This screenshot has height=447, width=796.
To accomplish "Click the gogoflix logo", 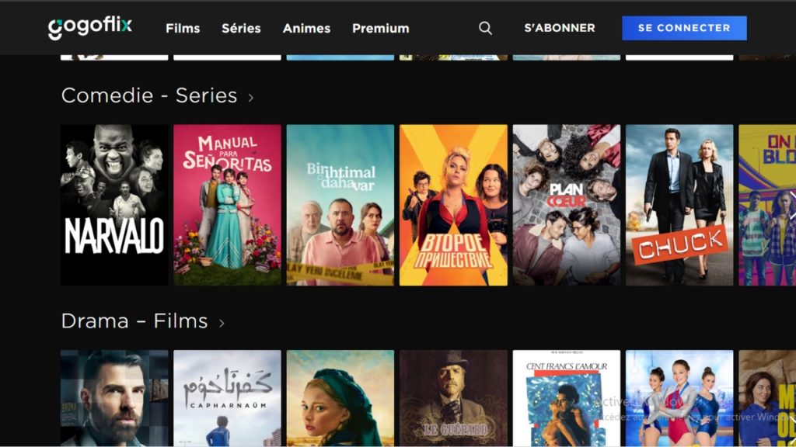I will point(90,27).
